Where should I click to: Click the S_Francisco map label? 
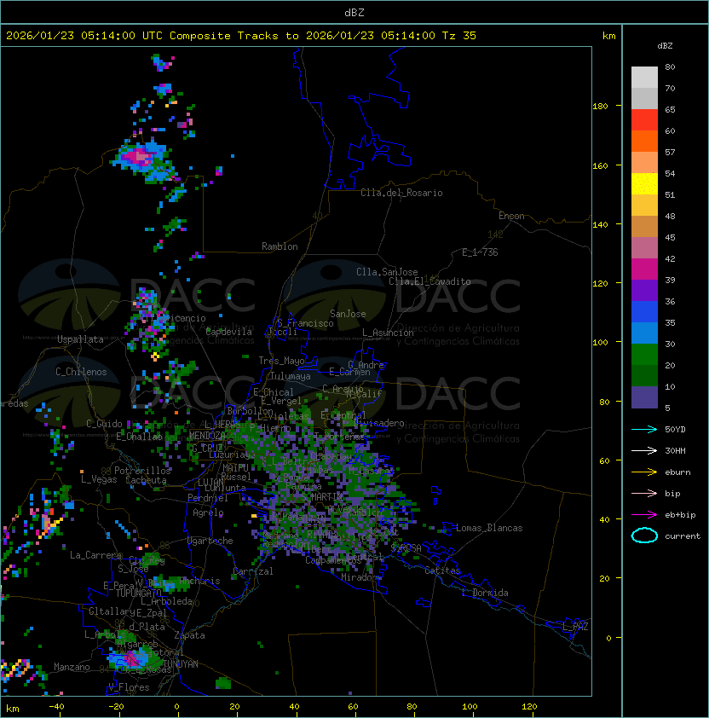[305, 323]
